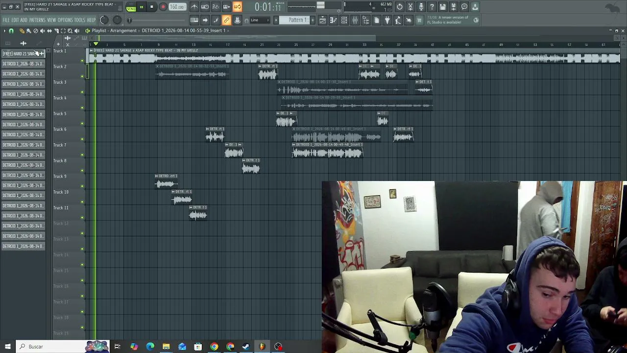Open the OPTIONS menu
The height and width of the screenshot is (353, 627).
[65, 20]
